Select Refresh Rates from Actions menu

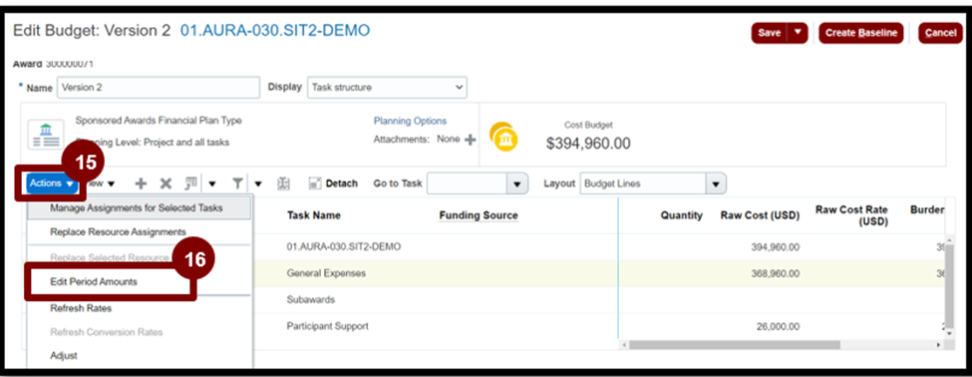pos(81,308)
